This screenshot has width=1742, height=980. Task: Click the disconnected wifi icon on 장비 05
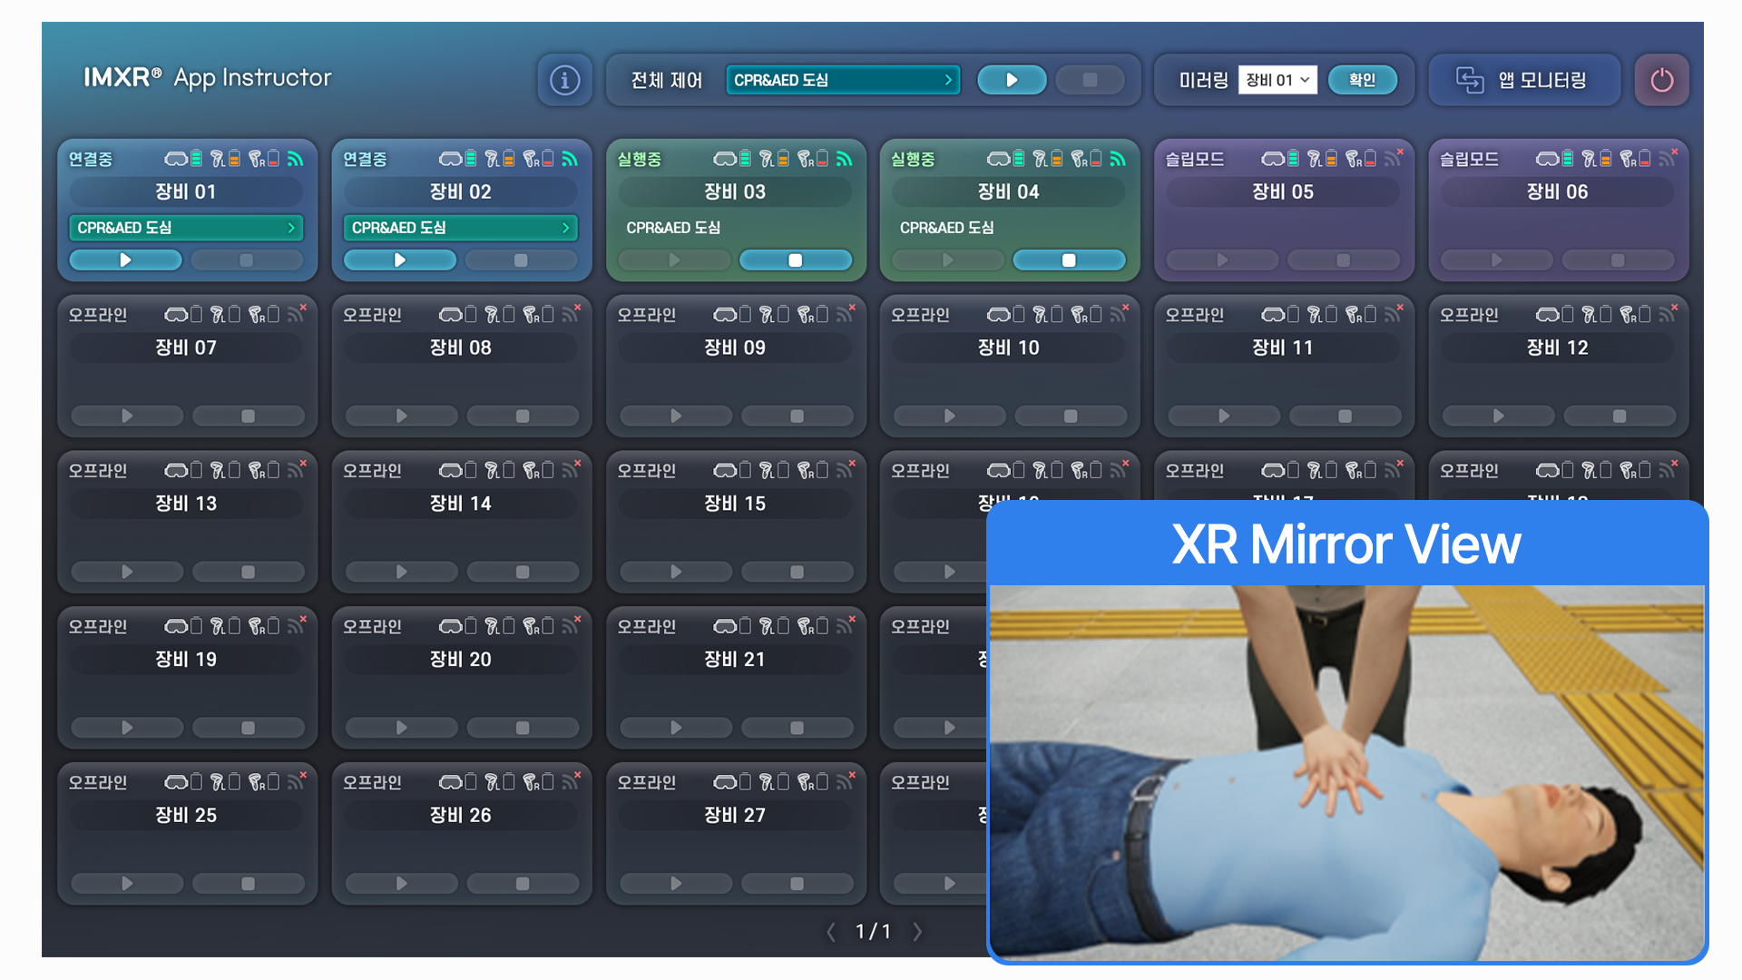tap(1394, 158)
